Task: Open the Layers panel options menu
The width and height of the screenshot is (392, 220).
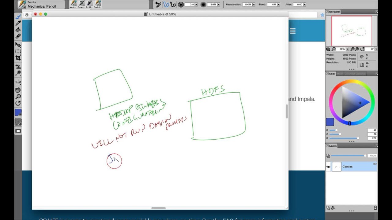Action: pyautogui.click(x=376, y=146)
